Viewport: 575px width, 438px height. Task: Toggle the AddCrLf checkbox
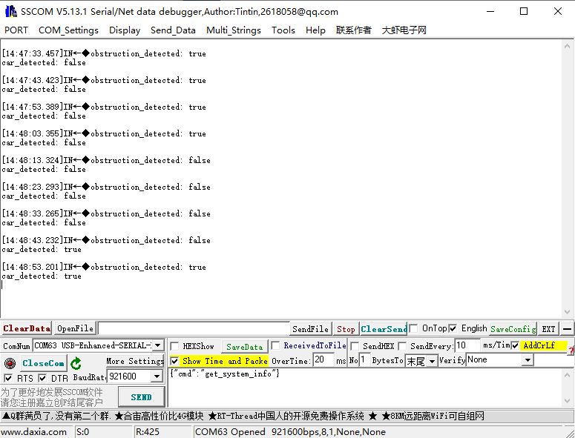[x=515, y=345]
